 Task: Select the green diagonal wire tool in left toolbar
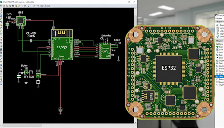click(x=1, y=19)
